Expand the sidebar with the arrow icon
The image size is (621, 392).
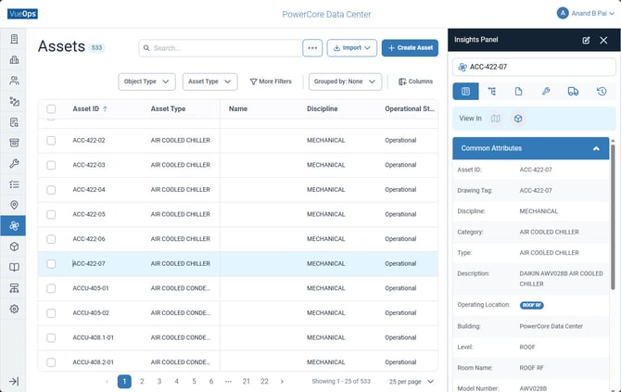14,381
